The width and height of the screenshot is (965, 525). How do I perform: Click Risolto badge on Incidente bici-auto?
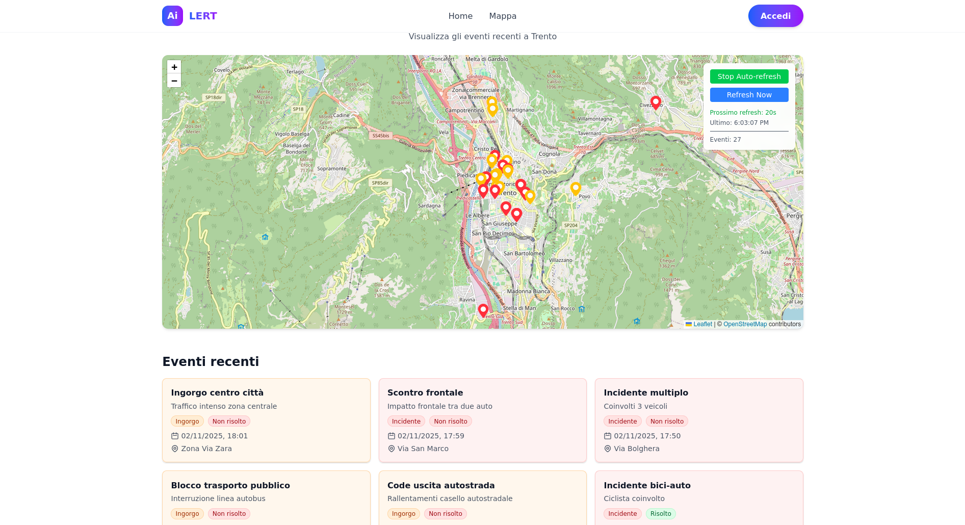pyautogui.click(x=661, y=514)
